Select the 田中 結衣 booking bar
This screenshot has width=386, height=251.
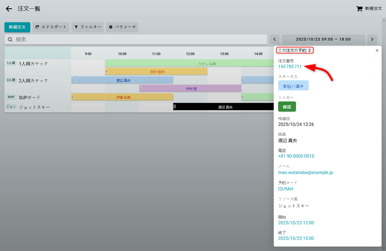click(156, 71)
